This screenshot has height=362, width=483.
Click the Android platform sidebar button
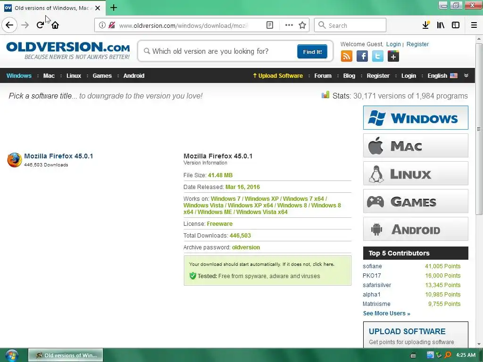click(416, 229)
